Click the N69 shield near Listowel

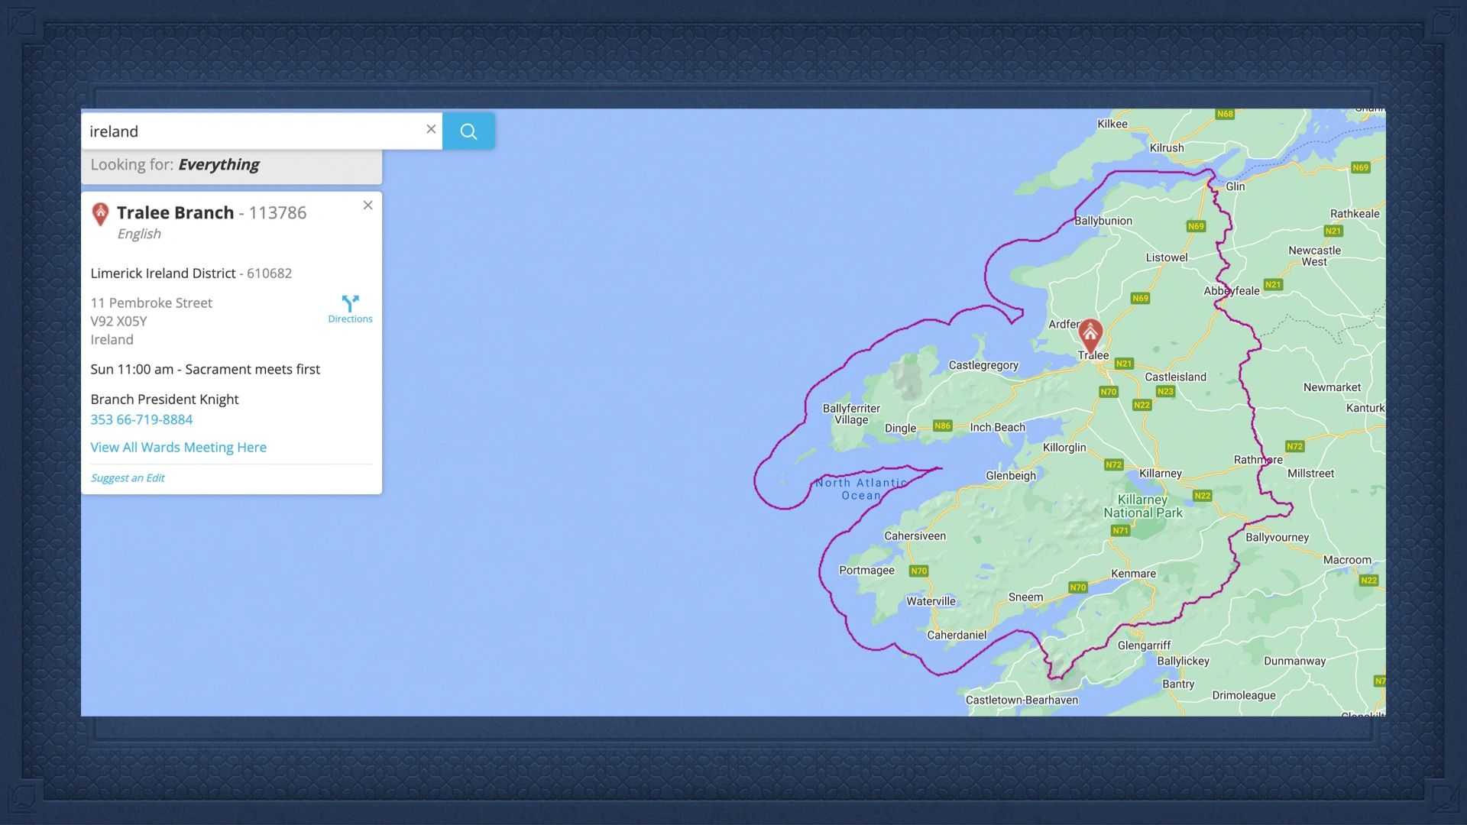coord(1141,299)
